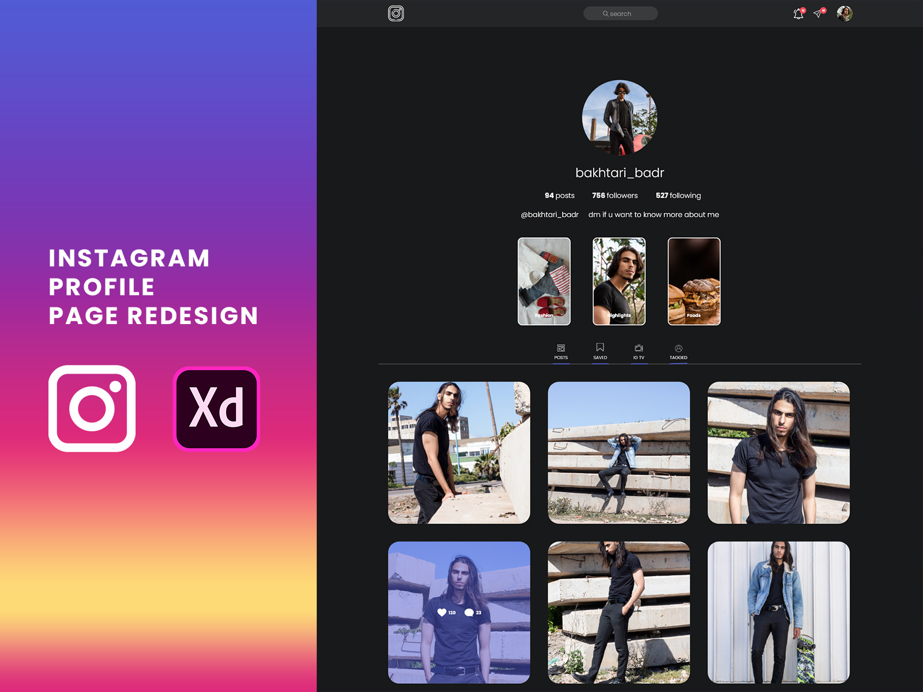This screenshot has width=923, height=692.
Task: Open the purple-tinted post showing 120 likes
Action: point(459,612)
